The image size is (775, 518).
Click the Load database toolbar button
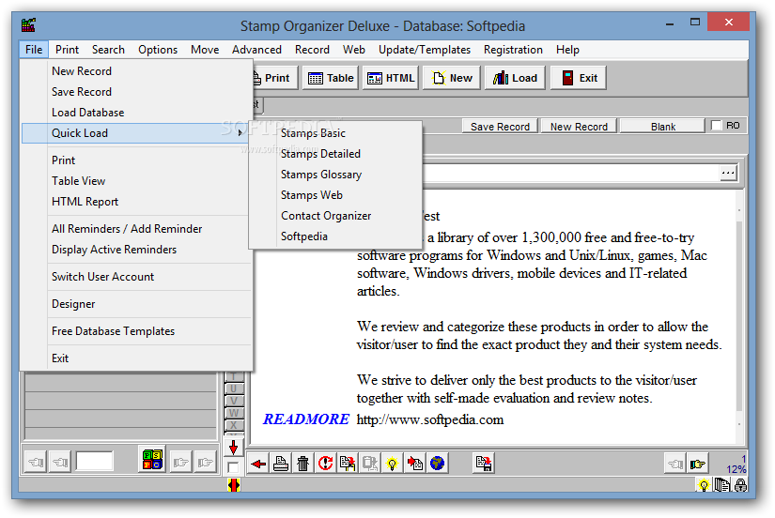[x=515, y=78]
